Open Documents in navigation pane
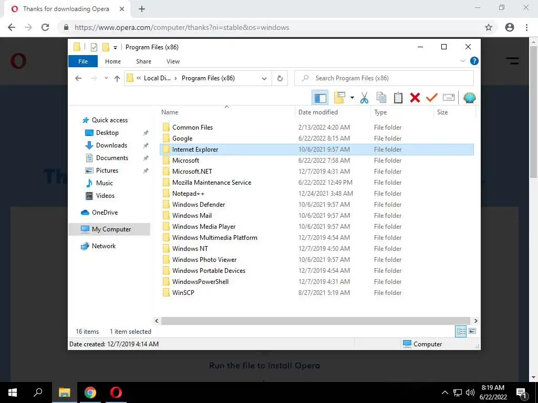Image resolution: width=538 pixels, height=403 pixels. [112, 158]
